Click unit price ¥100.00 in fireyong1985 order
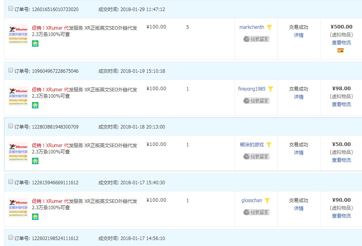The width and height of the screenshot is (362, 246). [x=156, y=88]
